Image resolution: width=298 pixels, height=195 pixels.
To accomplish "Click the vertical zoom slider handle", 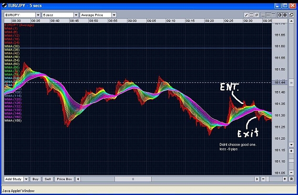I will pos(291,161).
